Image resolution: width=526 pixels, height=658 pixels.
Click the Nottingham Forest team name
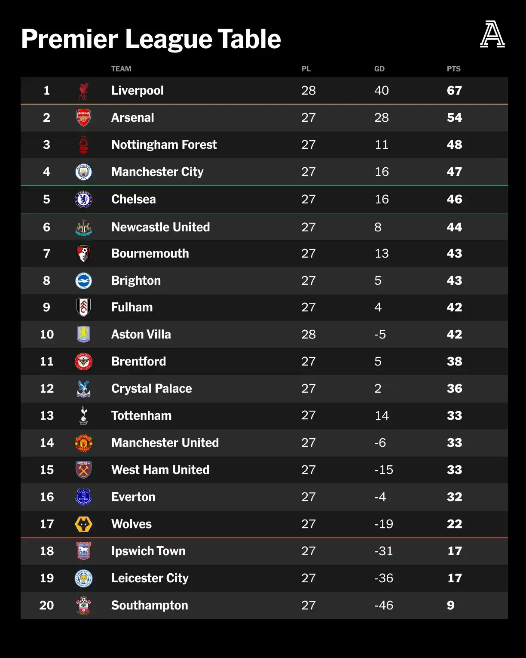point(164,145)
